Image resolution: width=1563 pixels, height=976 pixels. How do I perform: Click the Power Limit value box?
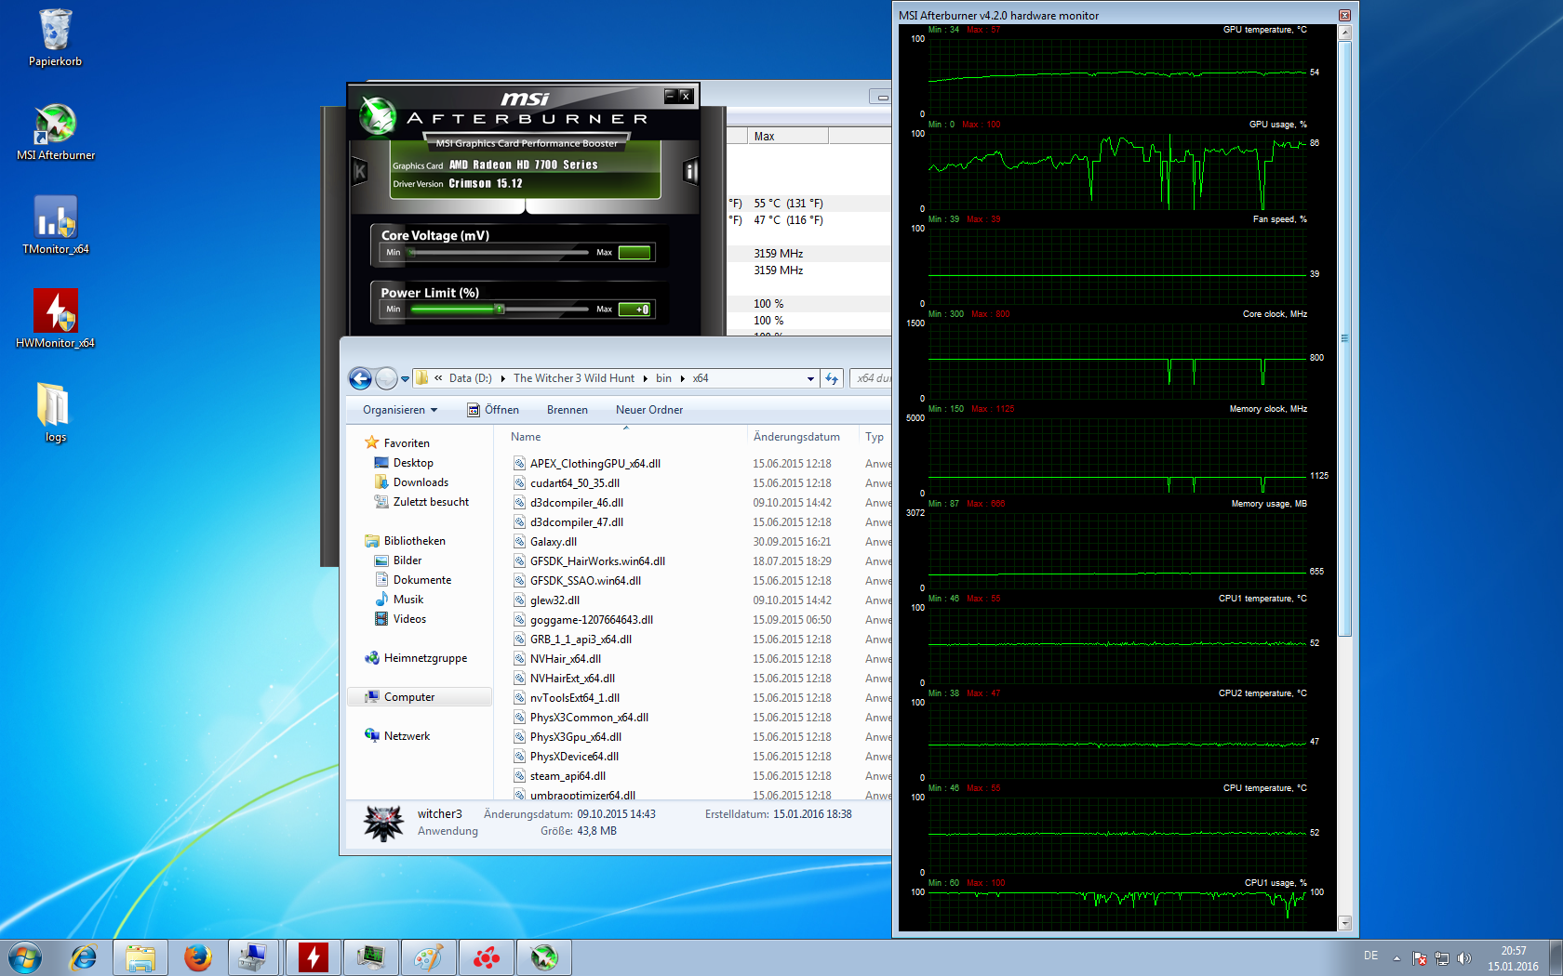pos(635,310)
